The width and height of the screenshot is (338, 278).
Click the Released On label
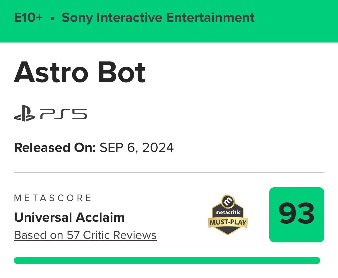point(54,148)
